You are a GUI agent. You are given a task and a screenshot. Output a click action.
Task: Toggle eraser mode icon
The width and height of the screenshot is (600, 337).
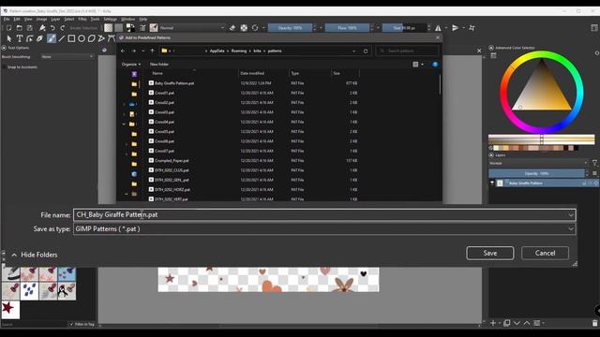[x=232, y=27]
